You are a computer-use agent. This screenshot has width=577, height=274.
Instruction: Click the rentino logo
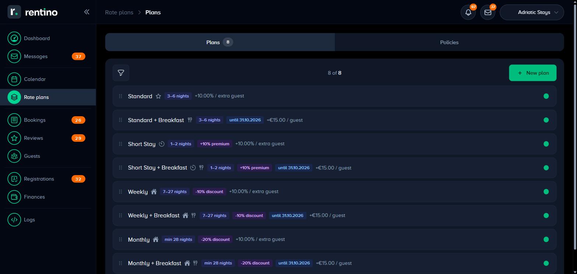[x=32, y=12]
